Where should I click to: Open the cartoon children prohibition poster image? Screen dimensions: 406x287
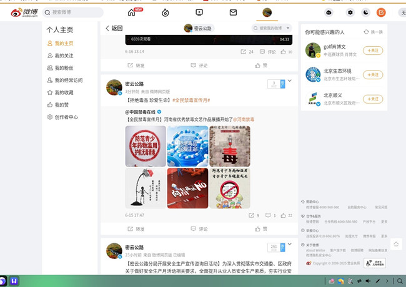(230, 188)
